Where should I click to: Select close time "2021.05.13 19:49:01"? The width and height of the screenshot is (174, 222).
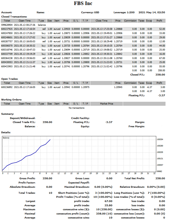(102, 33)
